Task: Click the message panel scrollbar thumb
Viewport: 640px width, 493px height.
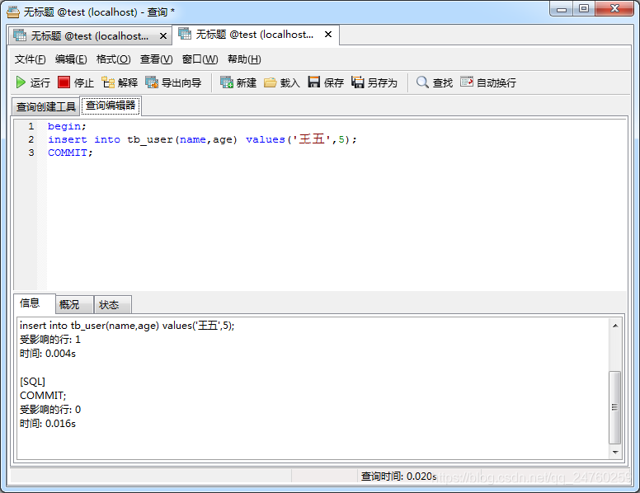Action: coord(614,407)
